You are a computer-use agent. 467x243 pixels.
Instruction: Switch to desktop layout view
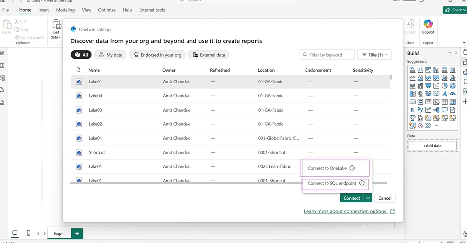click(15, 233)
